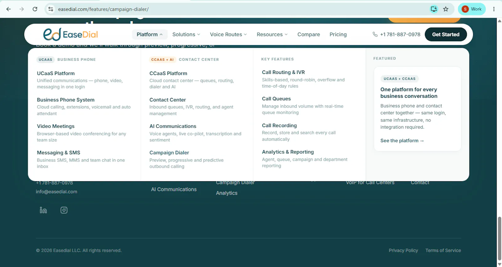This screenshot has height=267, width=502.
Task: Collapse the Platform menu
Action: [150, 34]
